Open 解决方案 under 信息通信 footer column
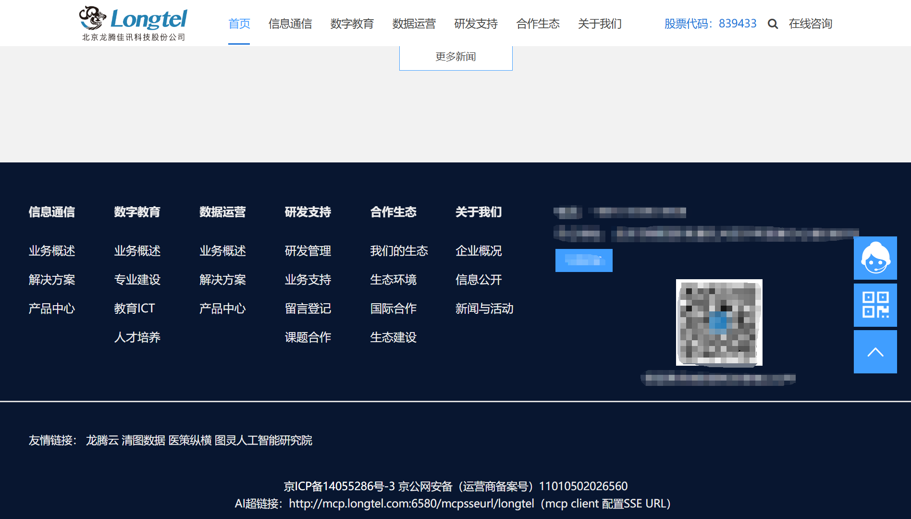Viewport: 911px width, 519px height. [x=52, y=280]
